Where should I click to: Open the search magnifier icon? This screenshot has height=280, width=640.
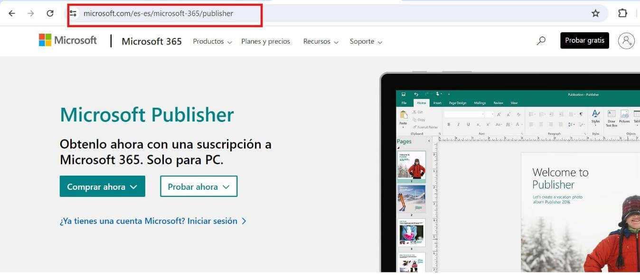pos(541,41)
